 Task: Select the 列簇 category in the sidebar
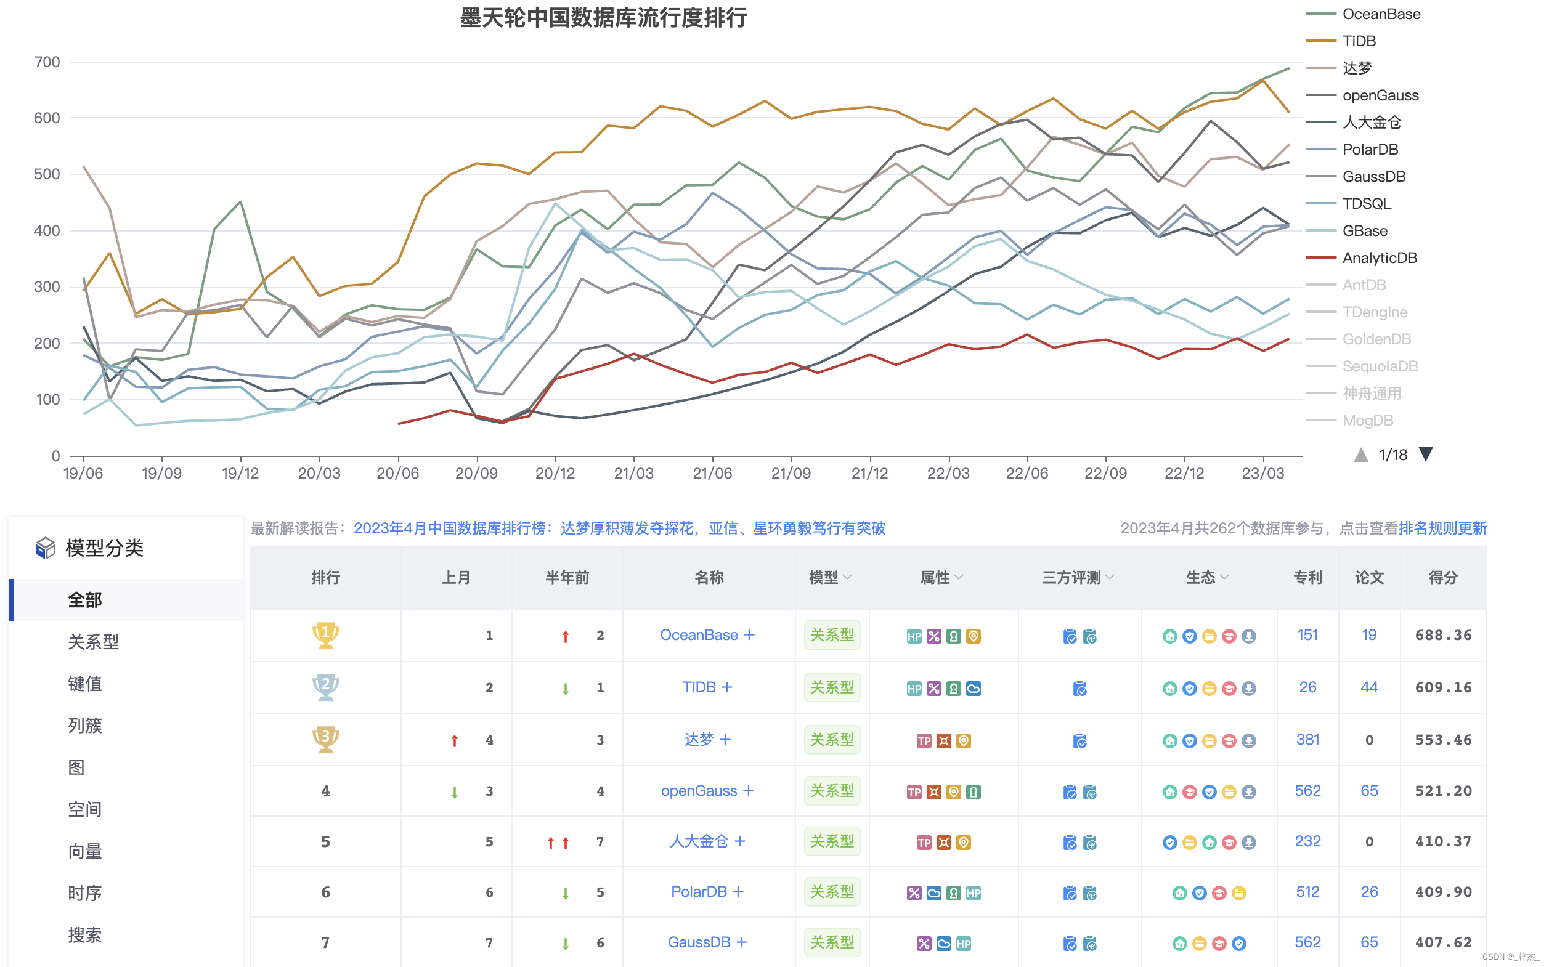(85, 726)
